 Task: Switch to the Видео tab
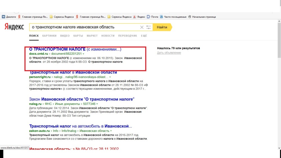(x=65, y=36)
